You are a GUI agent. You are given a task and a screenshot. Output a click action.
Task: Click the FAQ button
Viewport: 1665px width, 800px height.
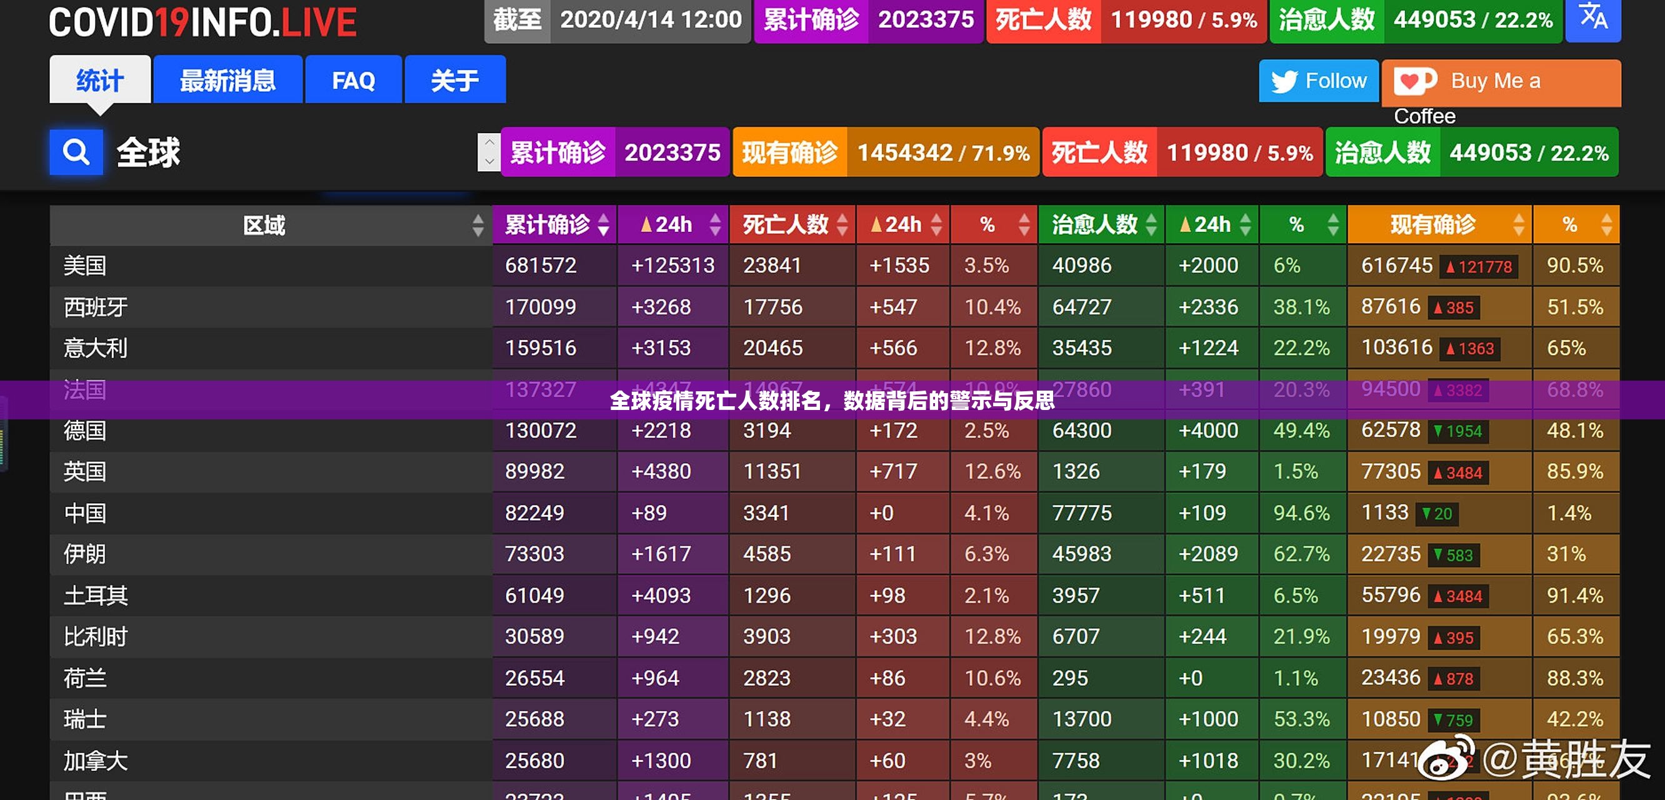point(354,80)
